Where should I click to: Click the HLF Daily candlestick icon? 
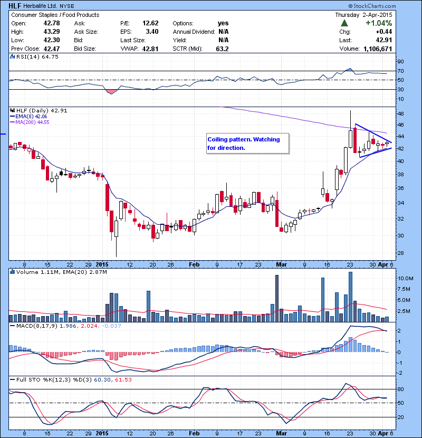pos(12,110)
